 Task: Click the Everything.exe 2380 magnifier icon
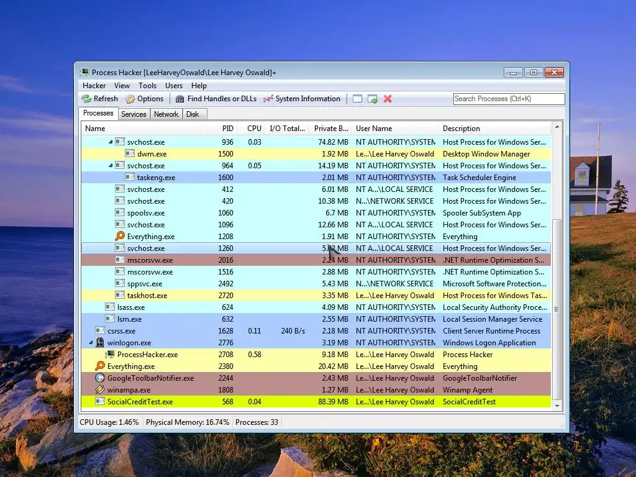tap(100, 366)
